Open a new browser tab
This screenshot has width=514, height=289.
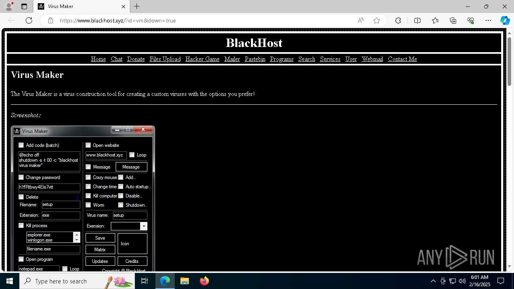(137, 6)
